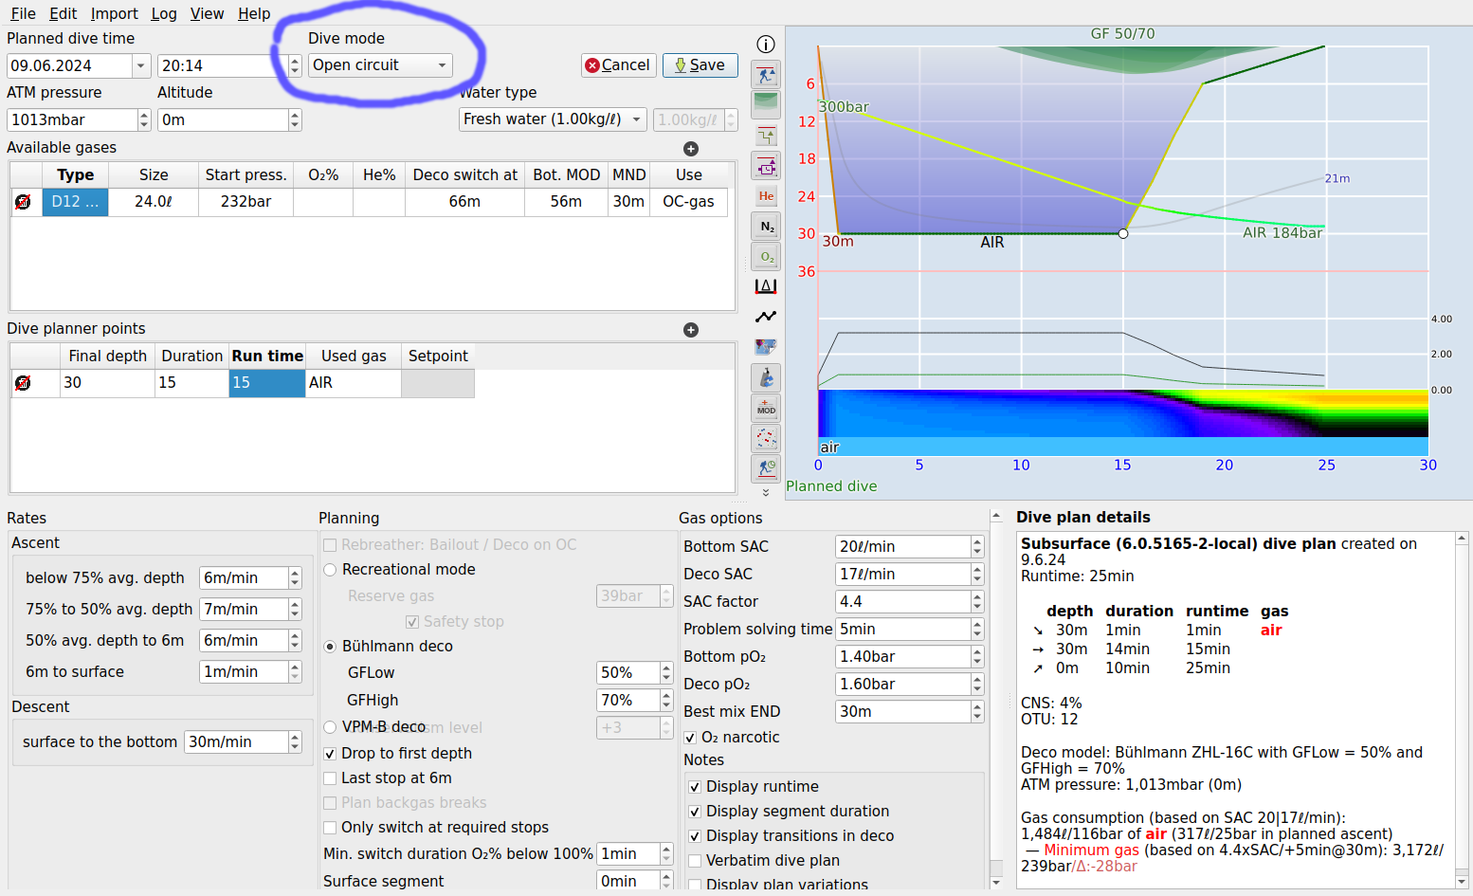The width and height of the screenshot is (1473, 896).
Task: Select the VPM-B deco radio button
Action: 330,727
